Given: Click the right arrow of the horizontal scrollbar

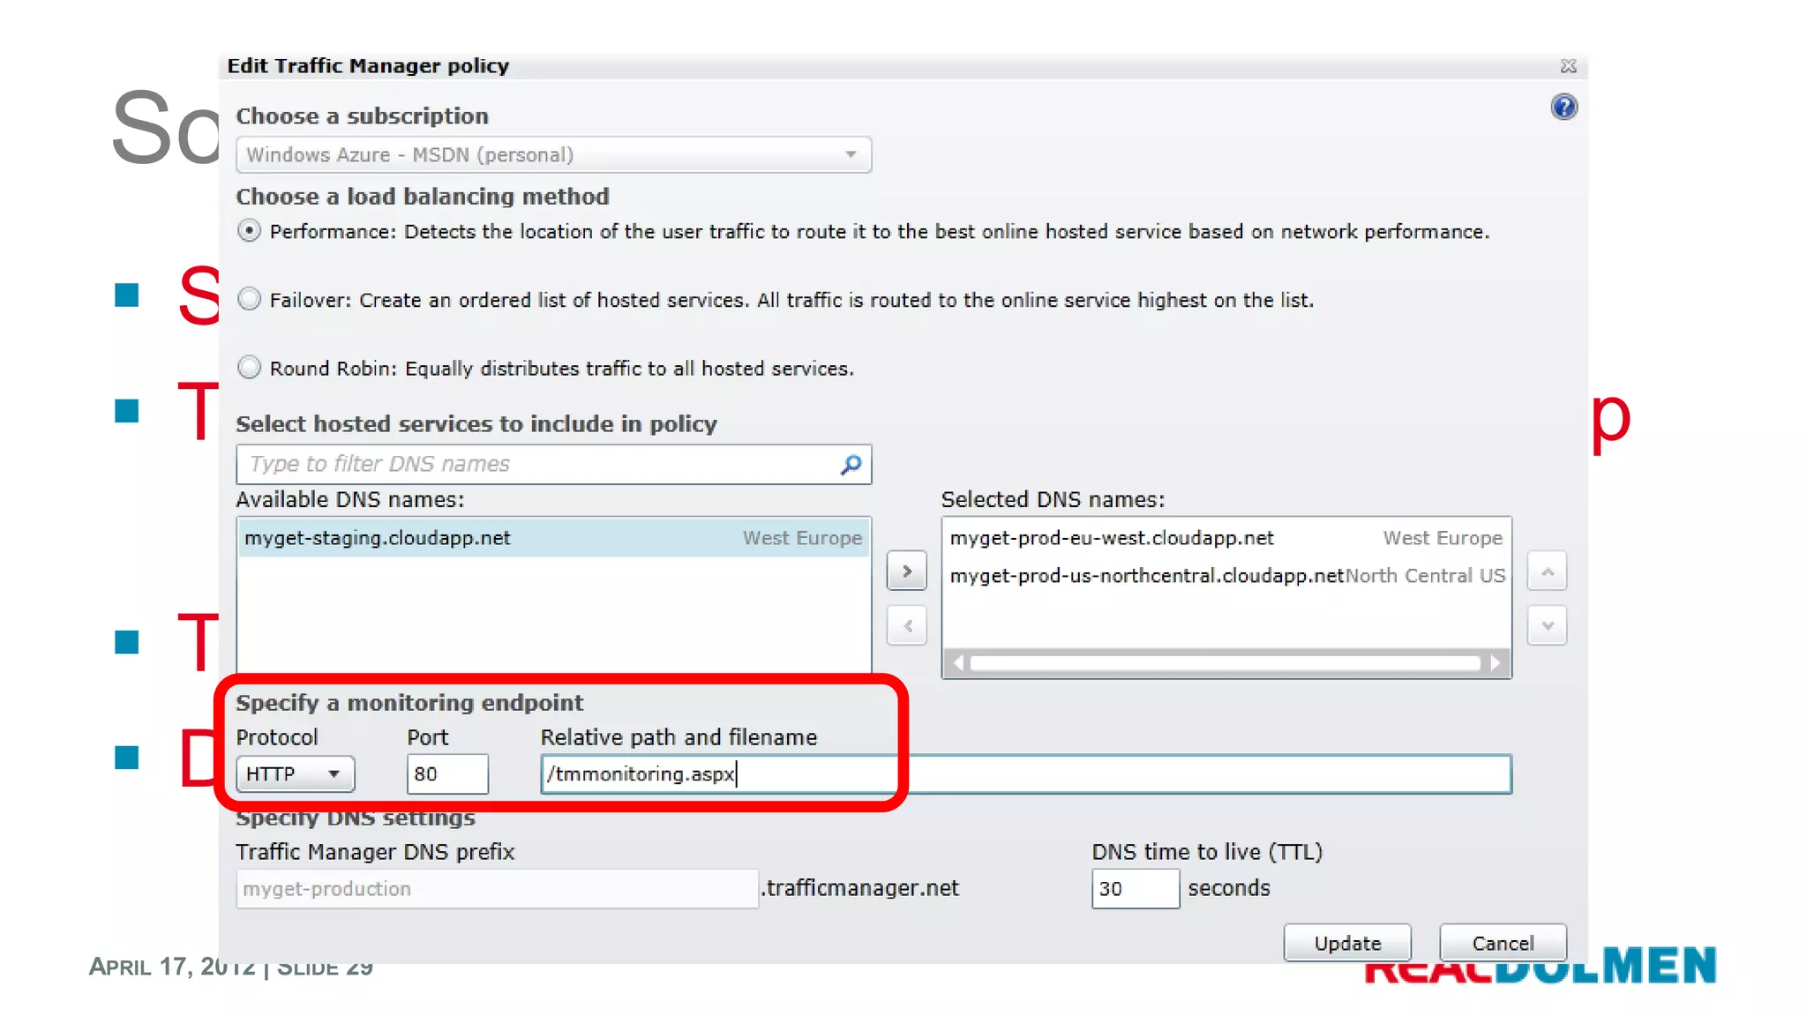Looking at the screenshot, I should (1496, 663).
